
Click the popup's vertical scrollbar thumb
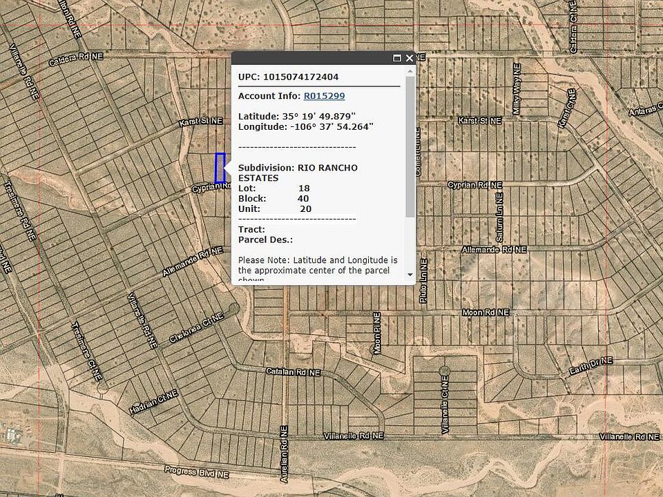pyautogui.click(x=410, y=145)
